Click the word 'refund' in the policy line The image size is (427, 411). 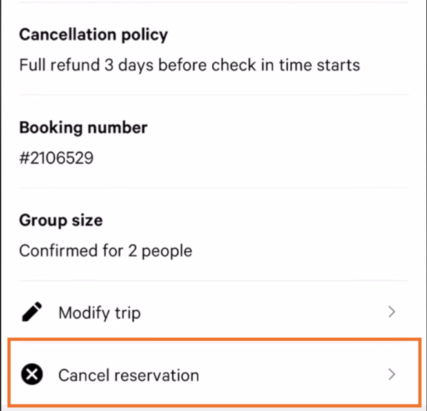[75, 65]
